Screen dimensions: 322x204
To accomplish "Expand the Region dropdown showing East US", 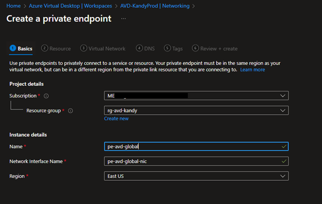I will pos(196,176).
